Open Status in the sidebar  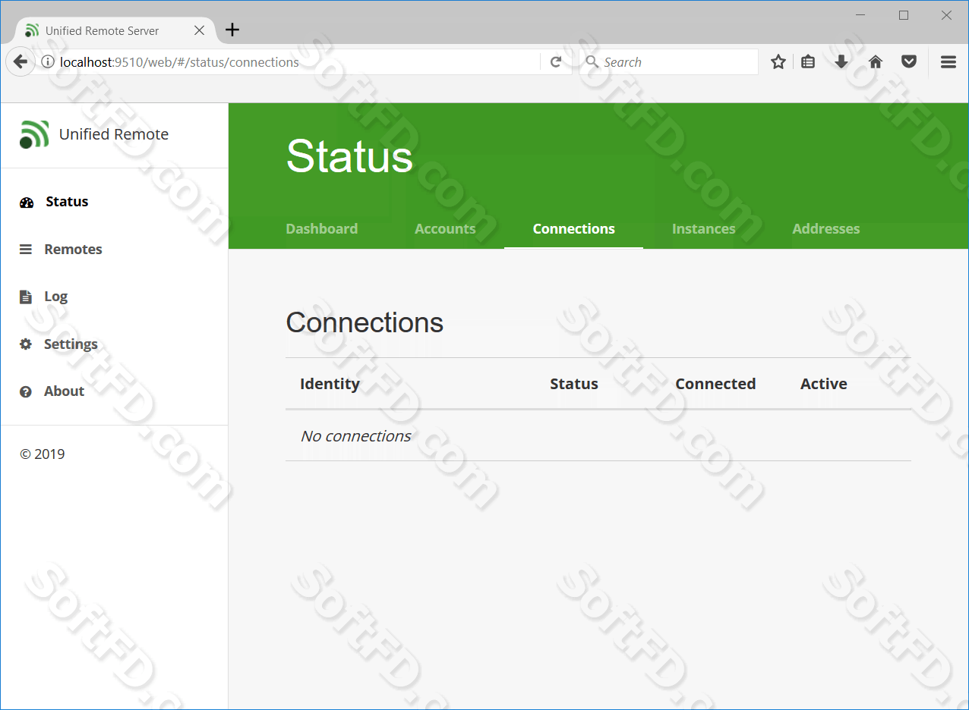[x=67, y=202]
